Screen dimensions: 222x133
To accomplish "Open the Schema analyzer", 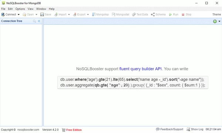I will pyautogui.click(x=158, y=14).
